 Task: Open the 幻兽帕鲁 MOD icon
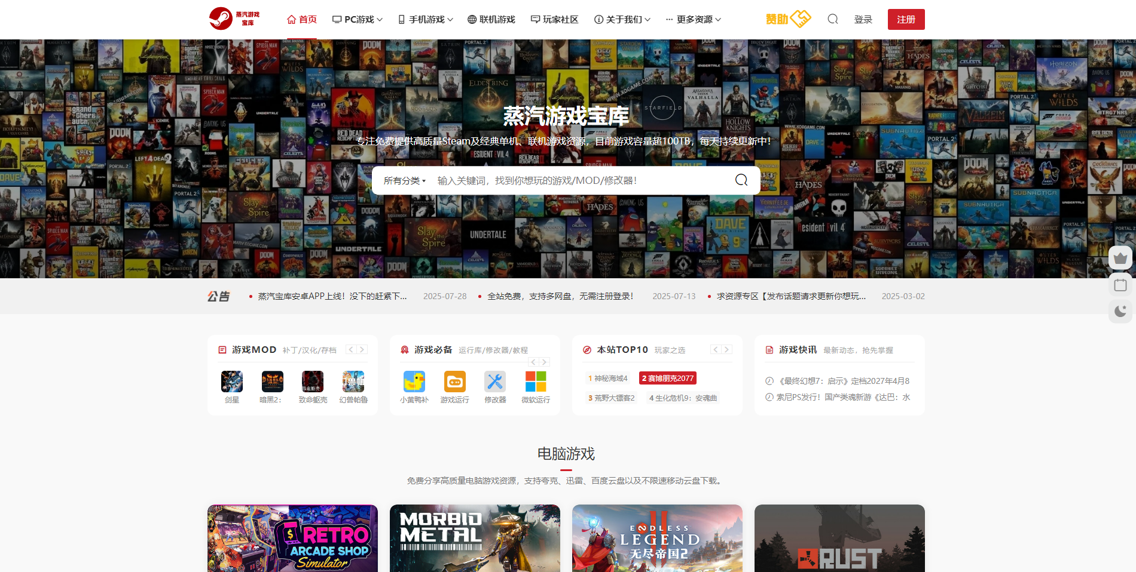[353, 382]
